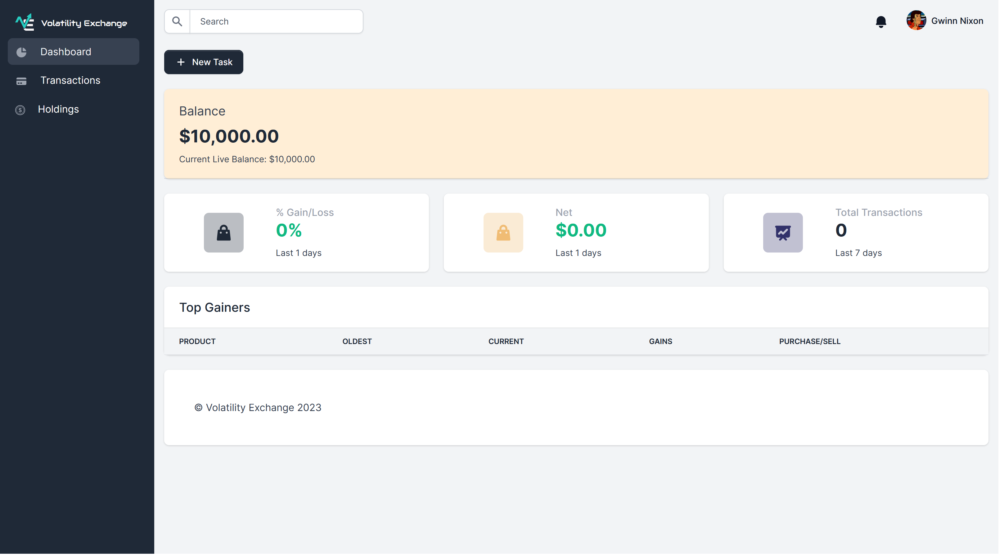Click the Gwinn Nixon avatar picture
The height and width of the screenshot is (559, 1004).
921,21
